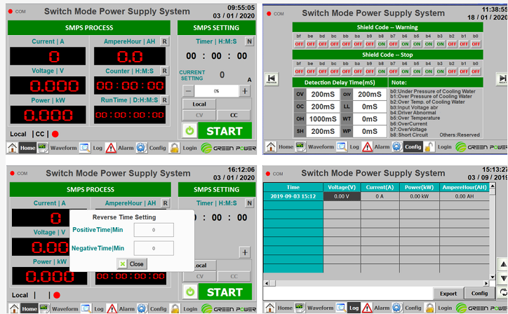This screenshot has width=508, height=314.
Task: Toggle Shield Code Warning bit bf
Action: point(299,43)
